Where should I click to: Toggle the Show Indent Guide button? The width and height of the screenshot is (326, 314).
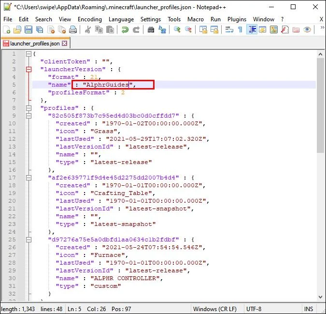tap(252, 30)
